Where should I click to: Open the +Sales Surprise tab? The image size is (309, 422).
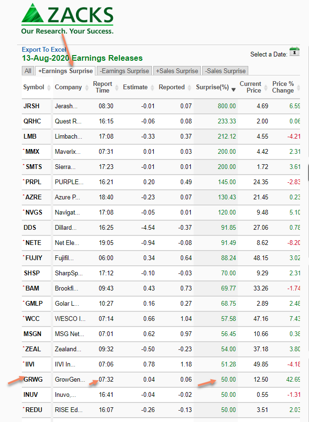[x=177, y=71]
